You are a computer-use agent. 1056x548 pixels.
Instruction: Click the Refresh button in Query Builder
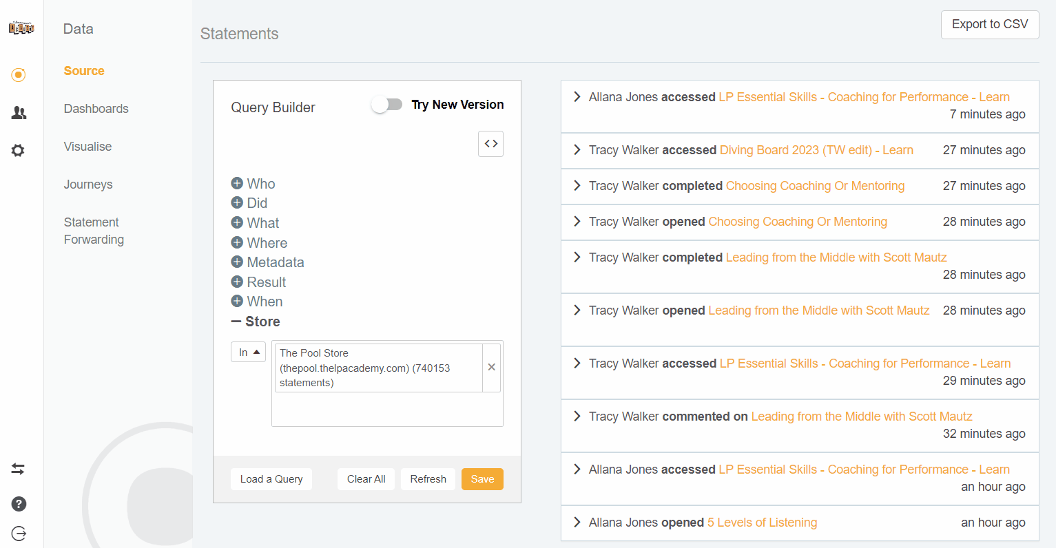click(x=428, y=478)
